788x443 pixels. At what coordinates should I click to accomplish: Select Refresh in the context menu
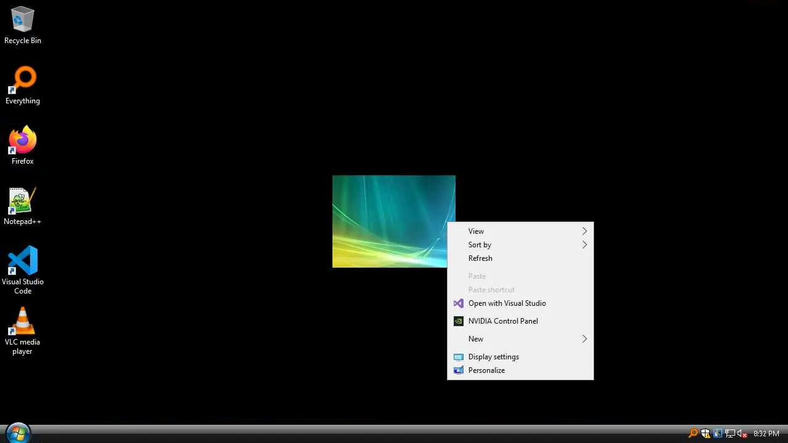coord(520,258)
